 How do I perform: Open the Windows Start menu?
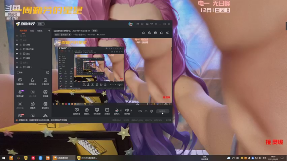pos(4,158)
